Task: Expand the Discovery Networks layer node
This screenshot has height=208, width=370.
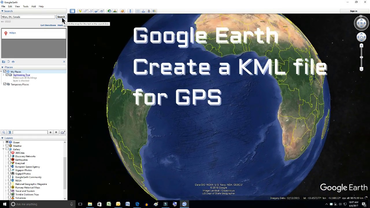Action: (x=6, y=156)
